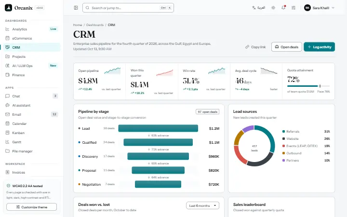Click the 97 open deals badge
The width and height of the screenshot is (347, 217).
click(207, 112)
